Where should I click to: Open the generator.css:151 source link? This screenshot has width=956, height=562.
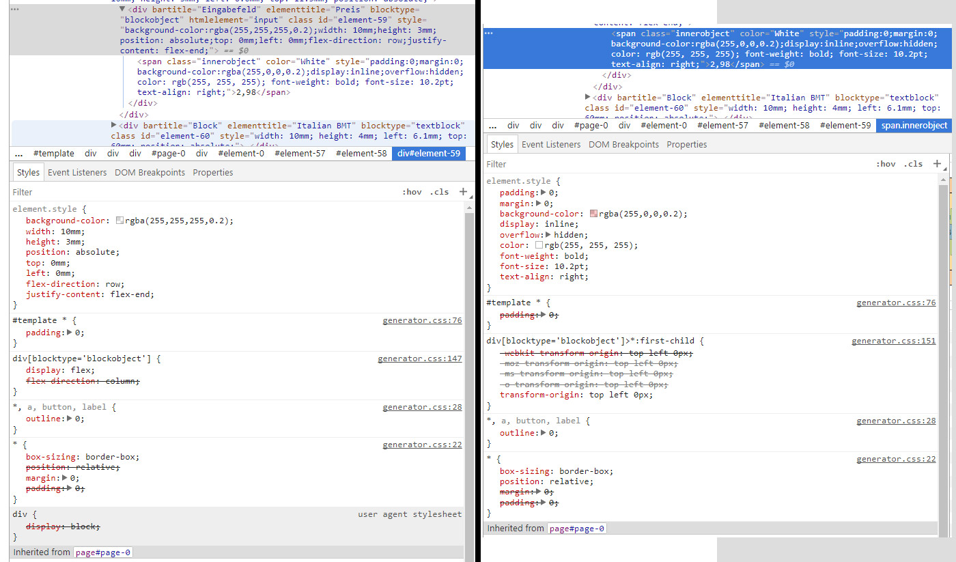893,341
